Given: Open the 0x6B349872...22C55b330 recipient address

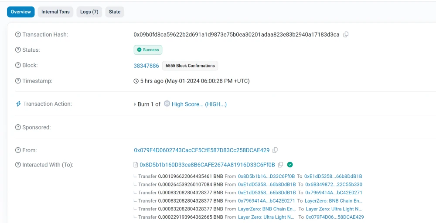Looking at the screenshot, I should point(334,185).
